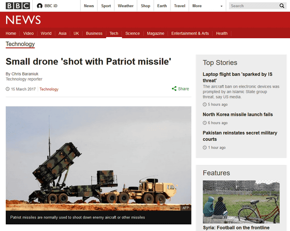Click the clock icon beside 5 hours ago
290x231 pixels.
[205, 104]
